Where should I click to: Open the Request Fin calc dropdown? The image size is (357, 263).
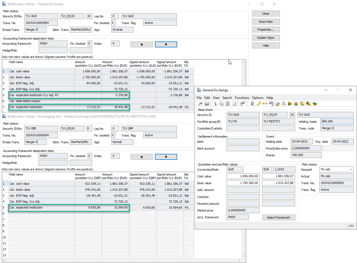[351, 169]
